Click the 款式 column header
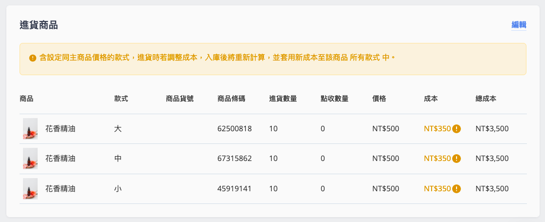 [121, 99]
